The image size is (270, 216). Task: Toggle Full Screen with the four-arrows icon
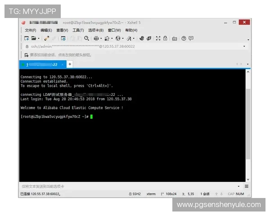pos(158,38)
